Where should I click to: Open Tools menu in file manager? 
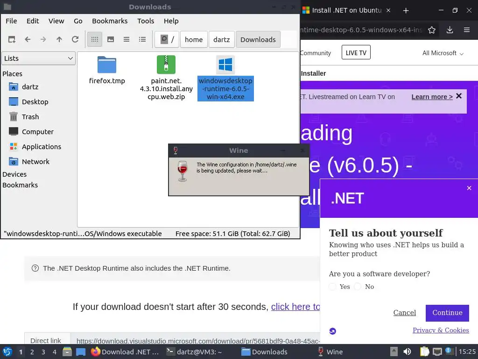146,21
